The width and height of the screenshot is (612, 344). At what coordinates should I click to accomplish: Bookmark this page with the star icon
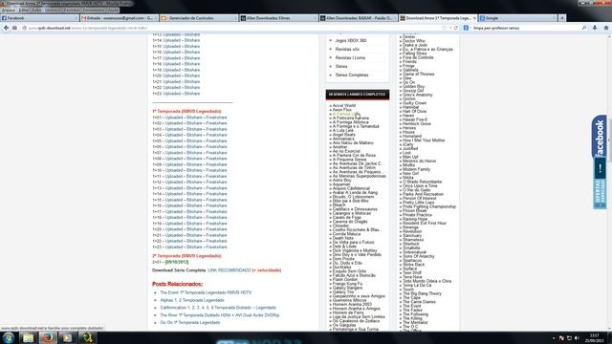coord(444,28)
